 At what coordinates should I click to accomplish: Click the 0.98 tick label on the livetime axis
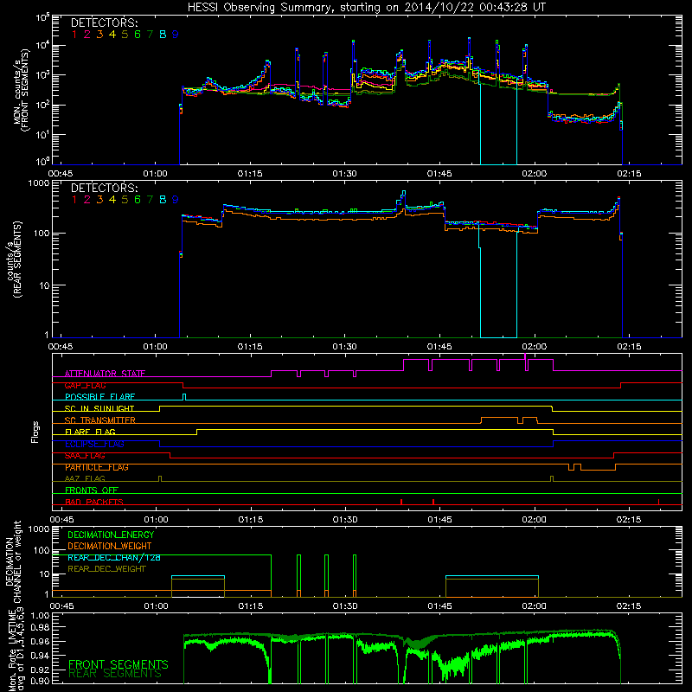point(41,627)
